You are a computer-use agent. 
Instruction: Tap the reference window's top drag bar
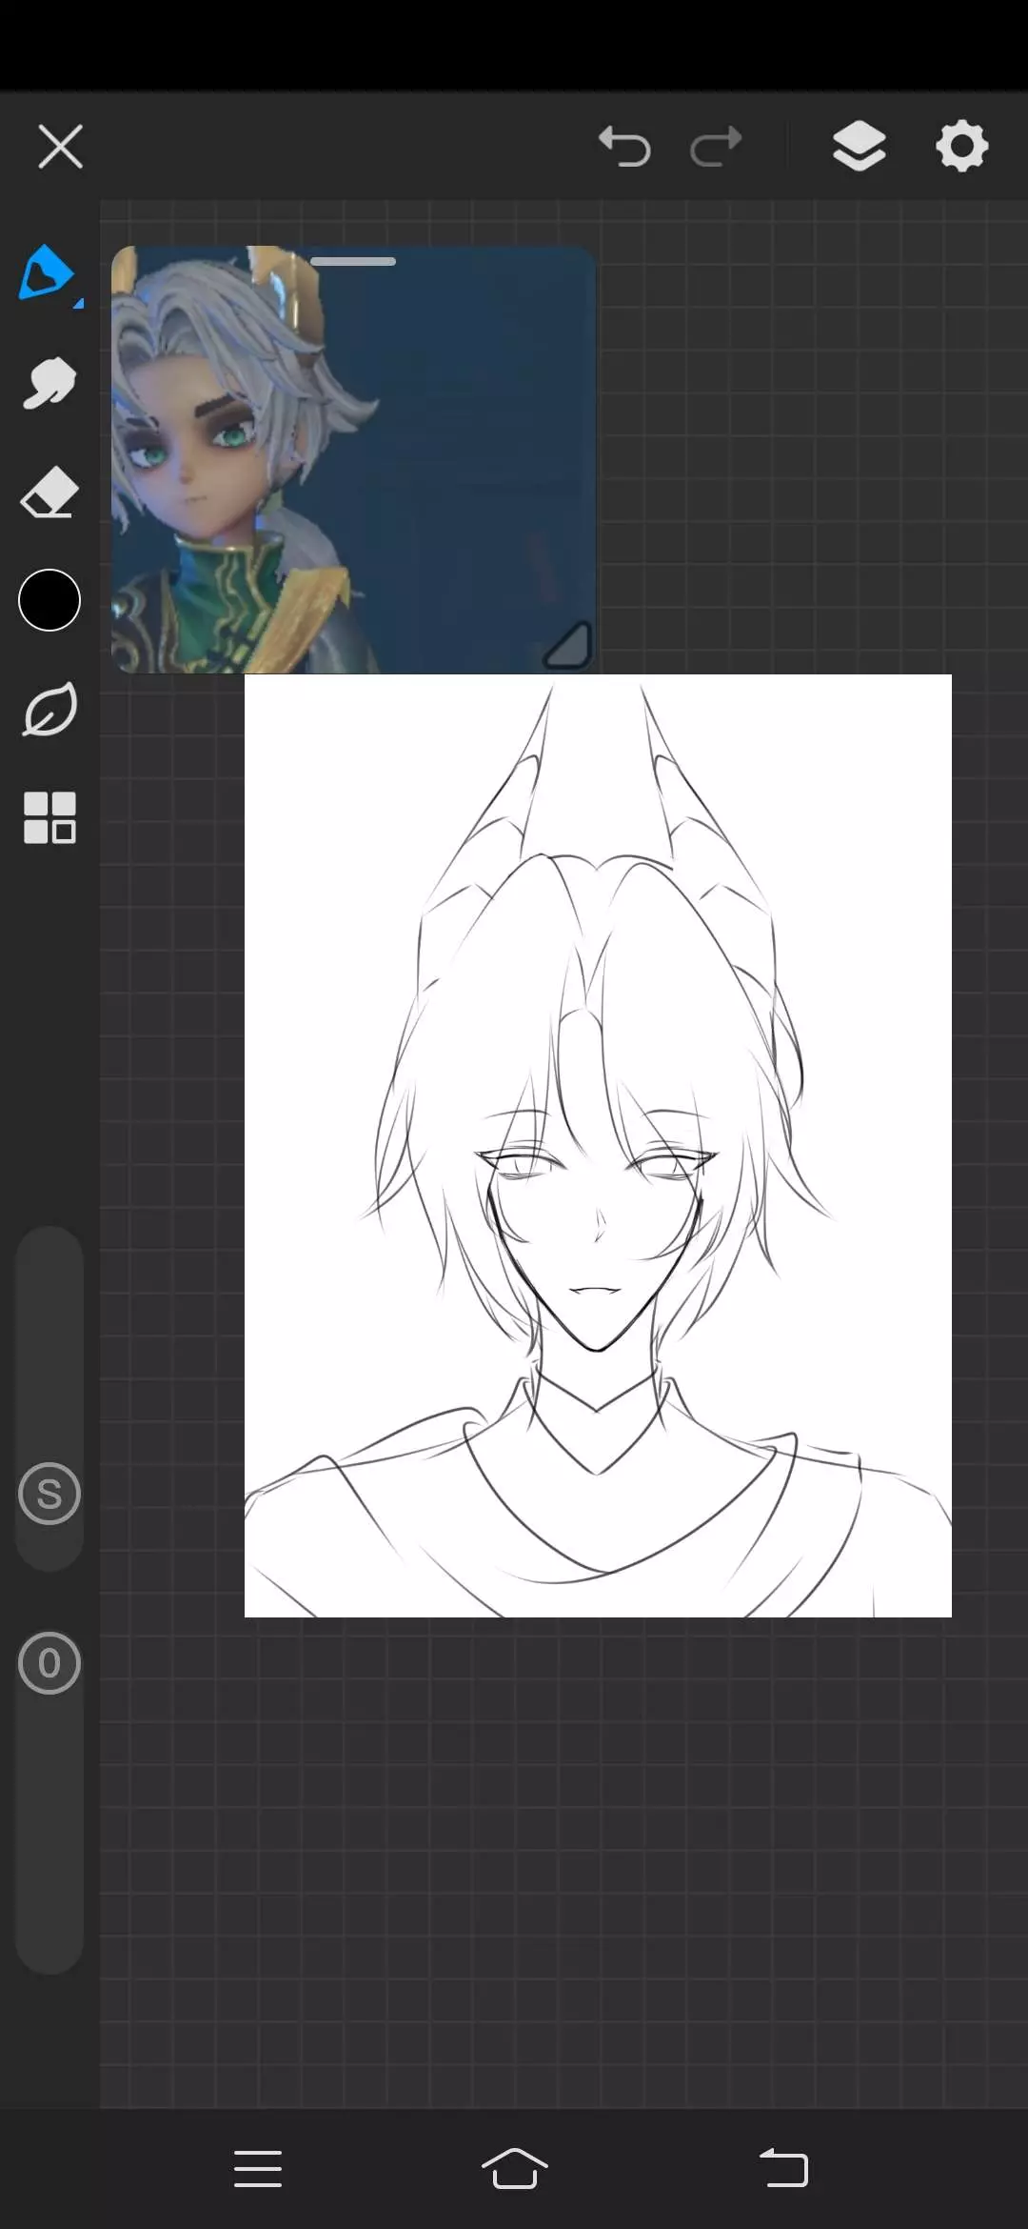pos(353,261)
